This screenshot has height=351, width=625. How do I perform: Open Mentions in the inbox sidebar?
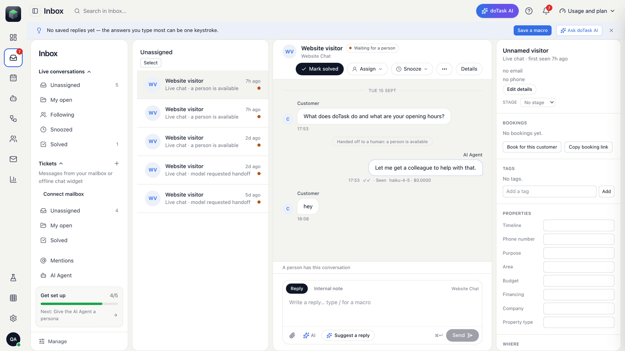tap(79, 261)
